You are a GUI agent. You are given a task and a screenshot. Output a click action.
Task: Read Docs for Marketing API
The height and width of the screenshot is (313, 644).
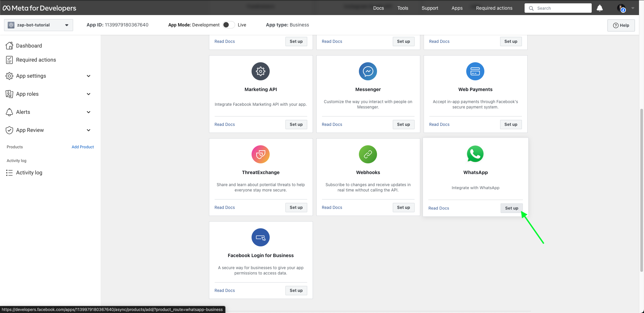coord(225,125)
